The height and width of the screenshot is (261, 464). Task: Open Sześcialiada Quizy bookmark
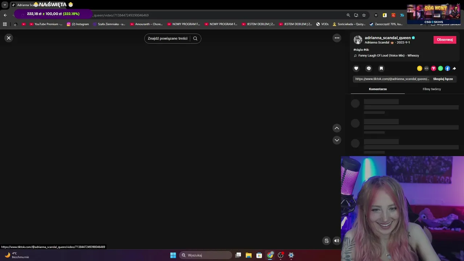point(349,24)
